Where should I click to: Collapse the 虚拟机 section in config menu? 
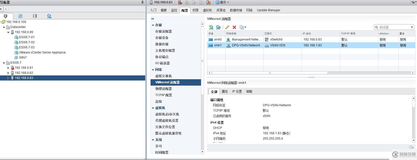[153, 108]
